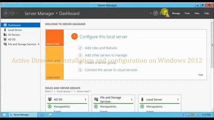Select the LEARN MORE tile

pos(55,71)
